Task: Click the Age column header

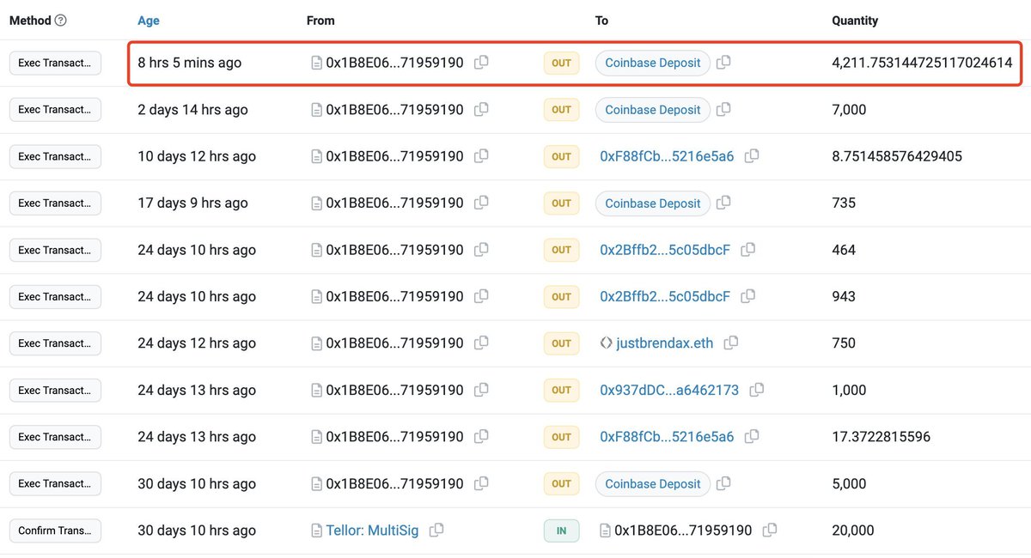Action: point(149,21)
